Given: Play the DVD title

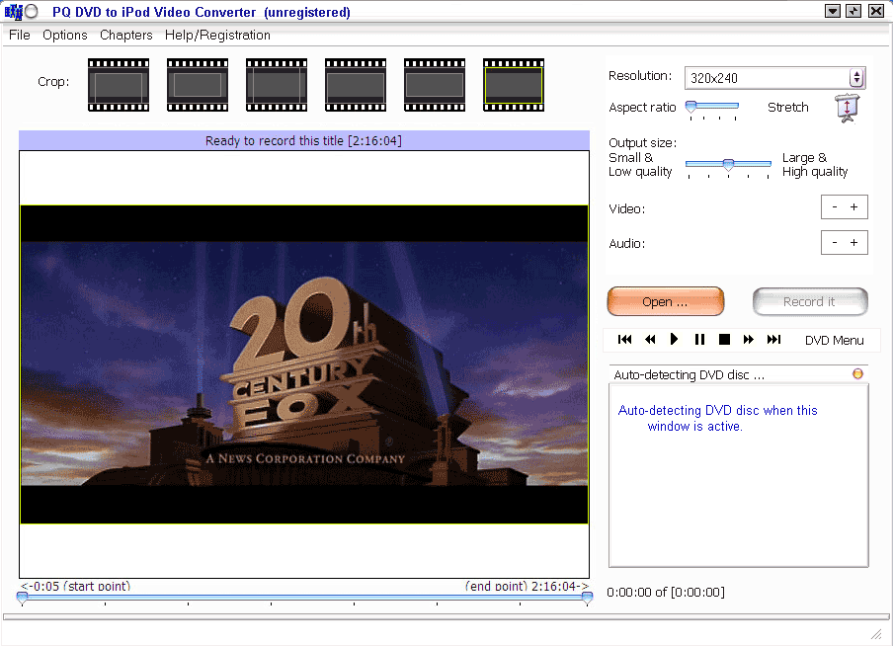Looking at the screenshot, I should pyautogui.click(x=675, y=340).
